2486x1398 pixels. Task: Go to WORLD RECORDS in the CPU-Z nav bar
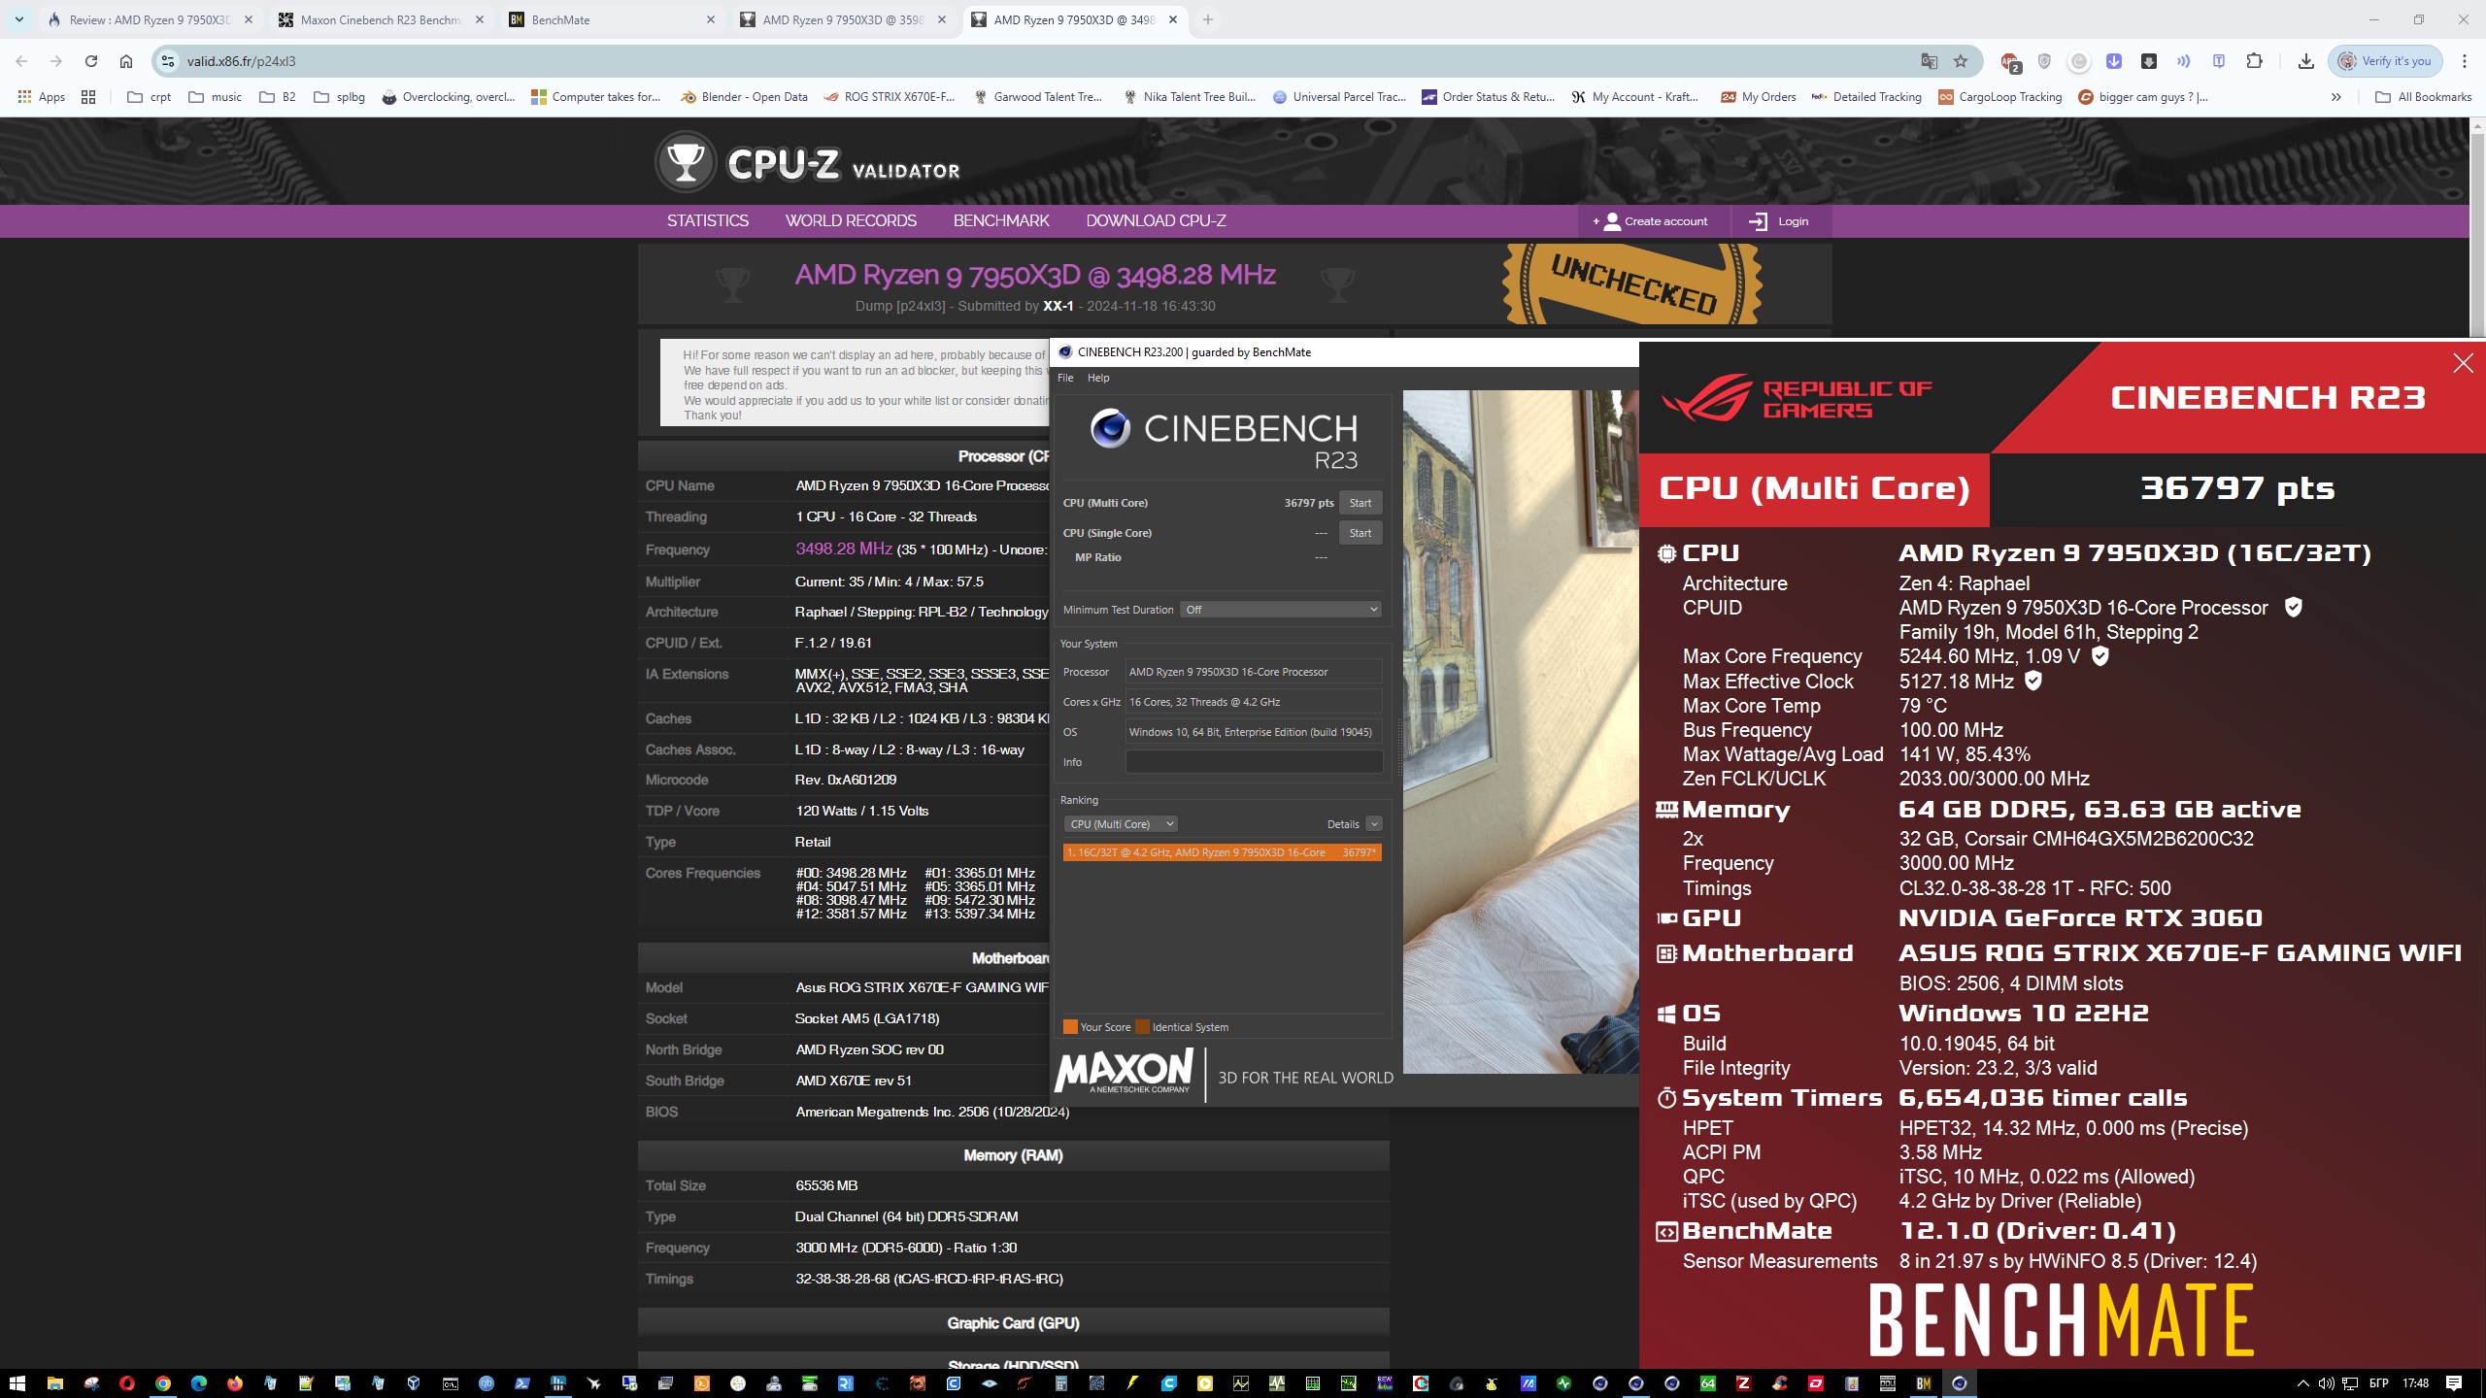tap(851, 221)
